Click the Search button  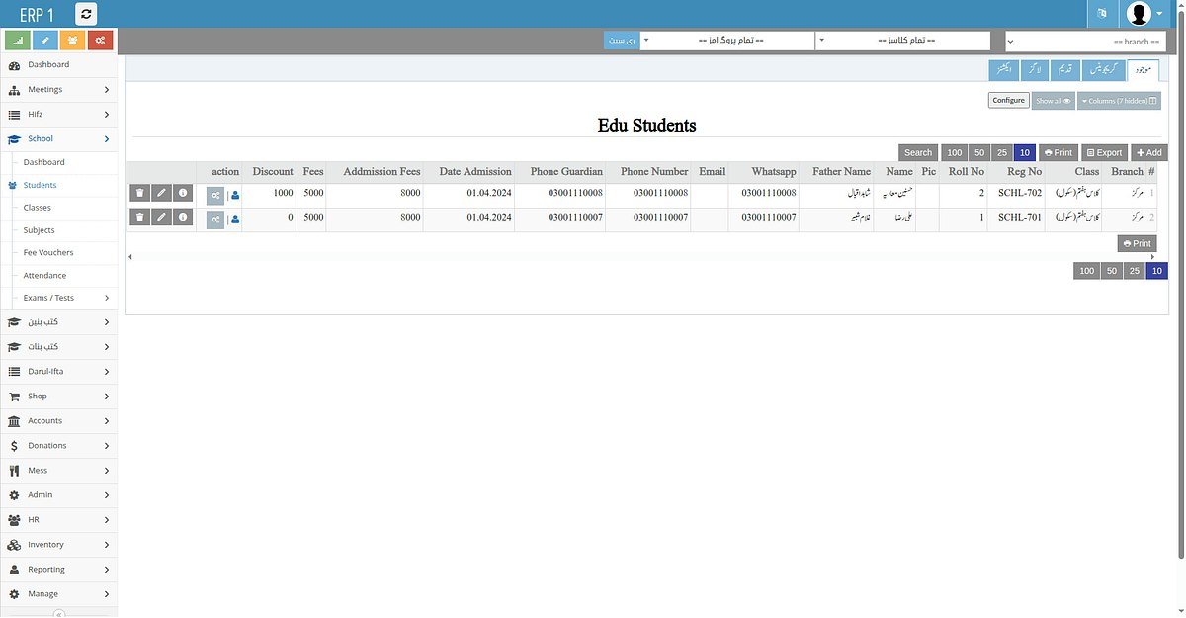918,153
